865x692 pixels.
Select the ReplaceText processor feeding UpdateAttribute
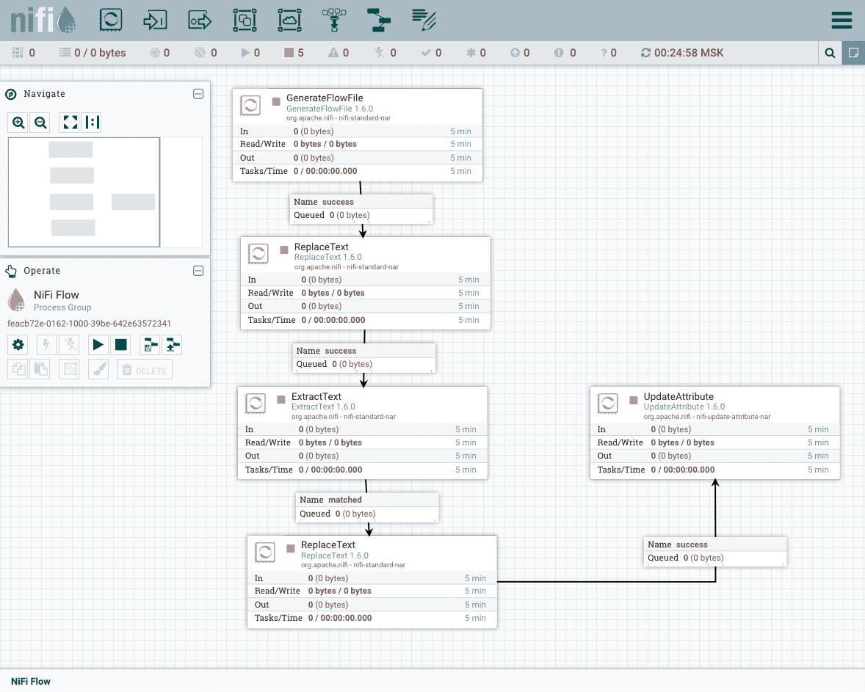pyautogui.click(x=327, y=545)
